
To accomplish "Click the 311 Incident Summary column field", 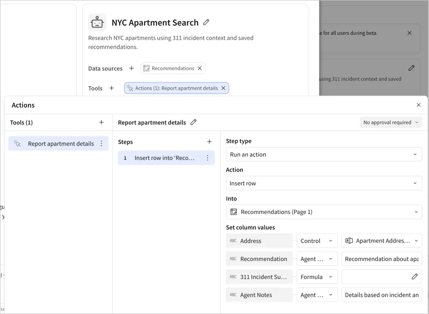I will (x=259, y=277).
